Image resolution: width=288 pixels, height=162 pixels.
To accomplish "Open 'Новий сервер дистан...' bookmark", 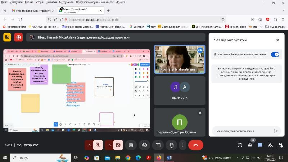I will point(77,27).
